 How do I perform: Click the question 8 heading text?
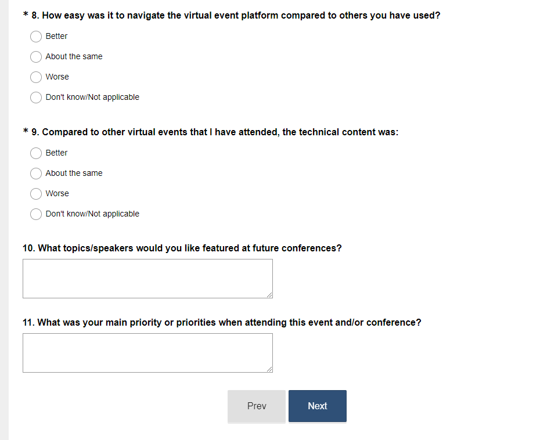[235, 16]
